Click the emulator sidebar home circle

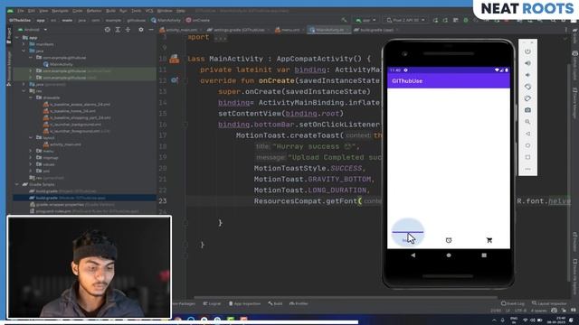click(x=527, y=145)
